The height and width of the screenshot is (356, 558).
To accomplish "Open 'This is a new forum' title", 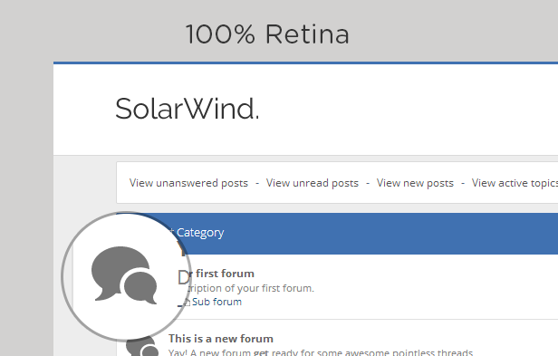I will point(221,339).
